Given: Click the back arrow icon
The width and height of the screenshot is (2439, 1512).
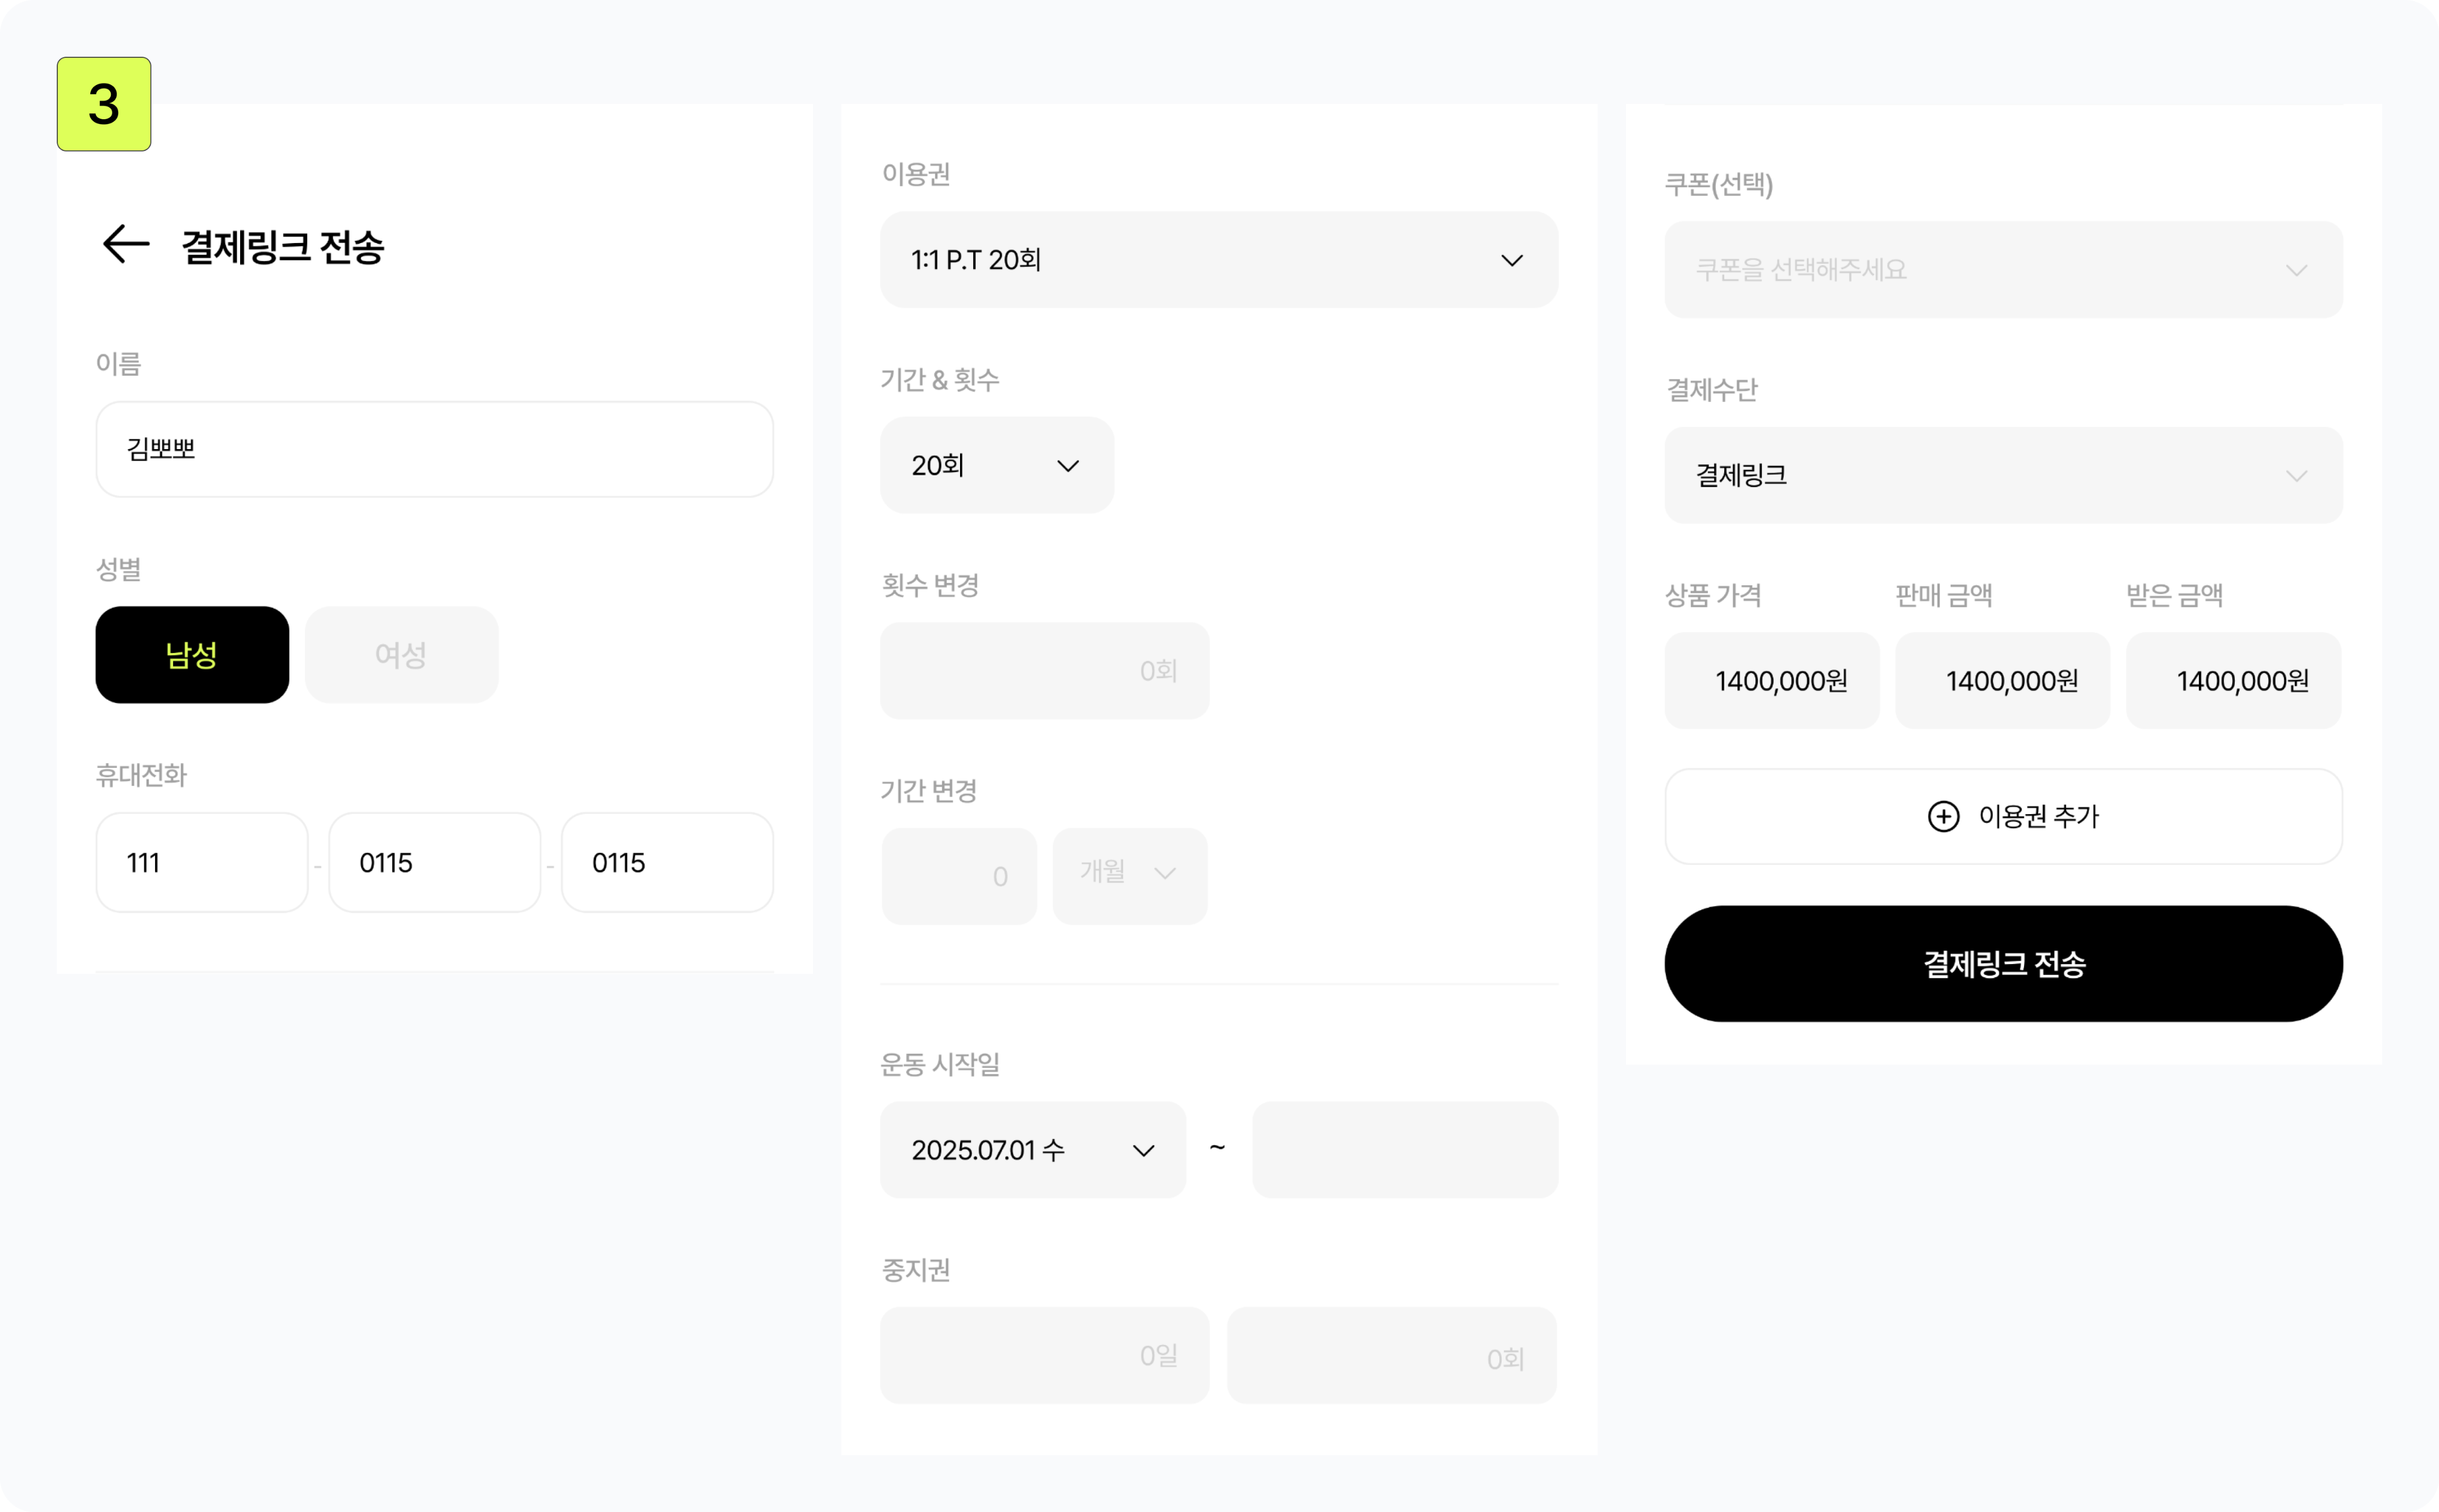Looking at the screenshot, I should 126,244.
